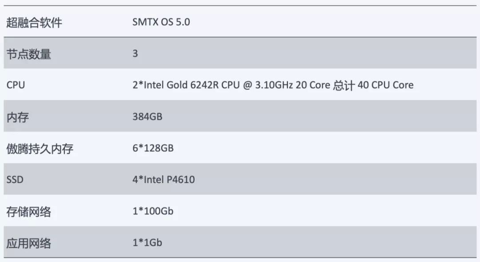Select the 节点数量 label
Image resolution: width=480 pixels, height=262 pixels.
pos(28,54)
